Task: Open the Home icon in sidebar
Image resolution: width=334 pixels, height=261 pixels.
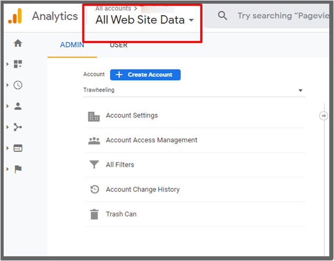Action: (18, 43)
